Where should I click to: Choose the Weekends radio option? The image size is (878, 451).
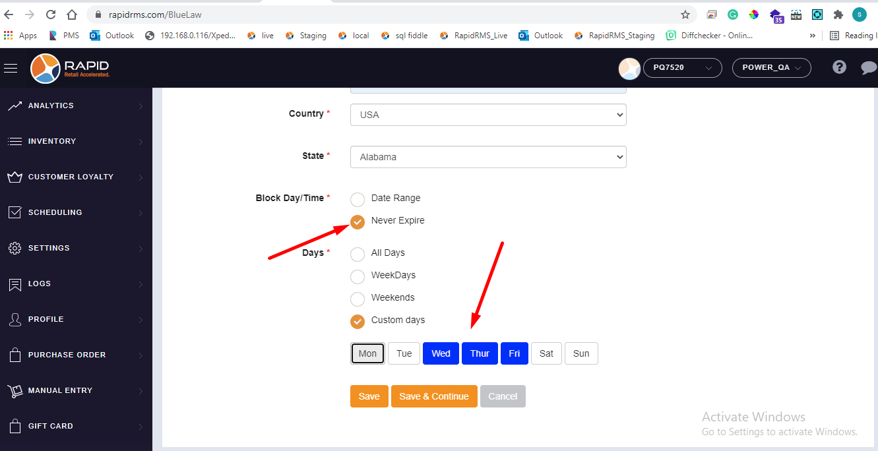click(x=358, y=299)
